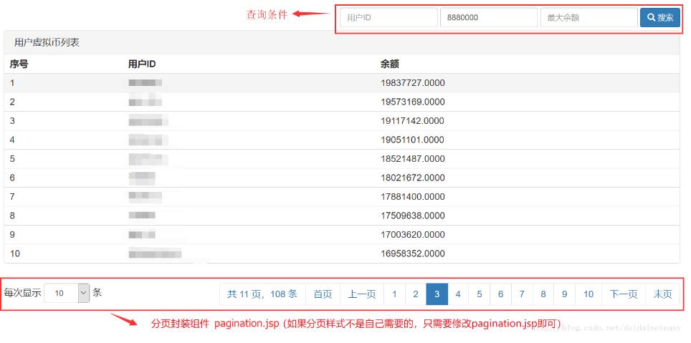The height and width of the screenshot is (343, 691).
Task: Select page 2 in pagination
Action: point(416,294)
